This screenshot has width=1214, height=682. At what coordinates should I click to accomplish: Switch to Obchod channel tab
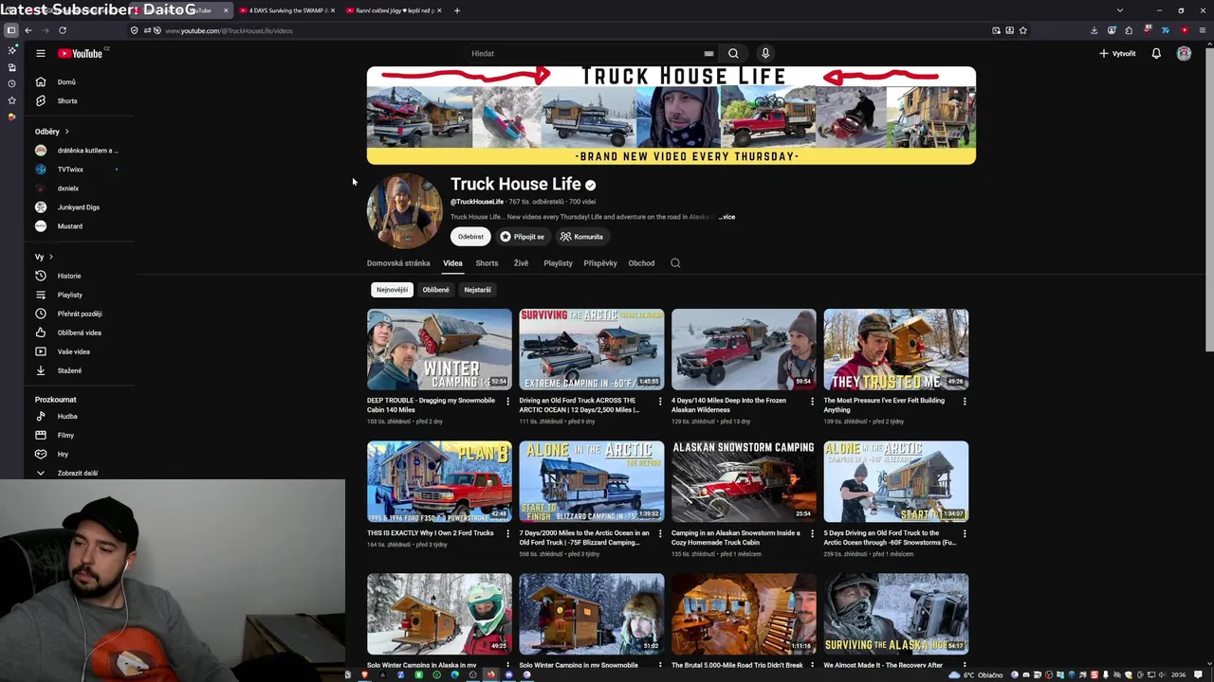(x=641, y=263)
